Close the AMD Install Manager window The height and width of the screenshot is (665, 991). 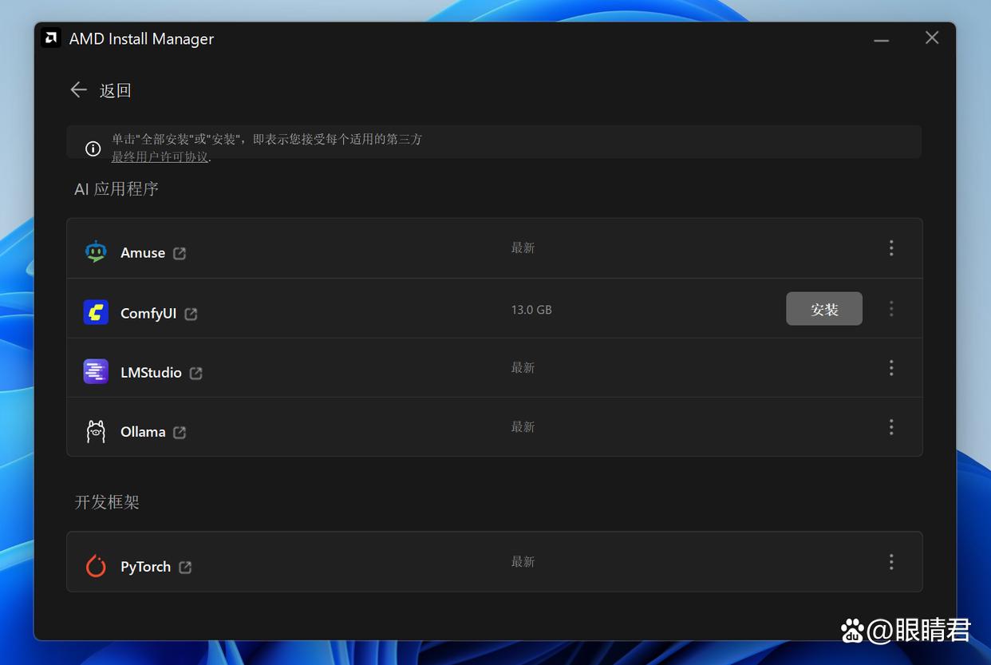[931, 38]
